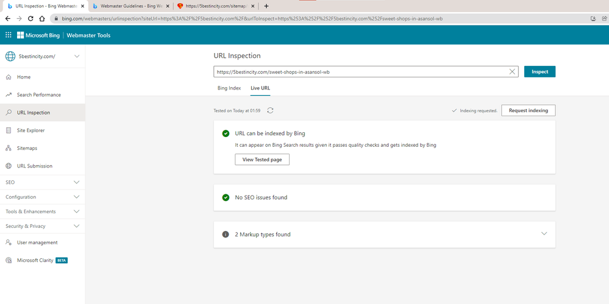Click the URL Inspection magnifier icon
This screenshot has width=609, height=304.
click(9, 113)
